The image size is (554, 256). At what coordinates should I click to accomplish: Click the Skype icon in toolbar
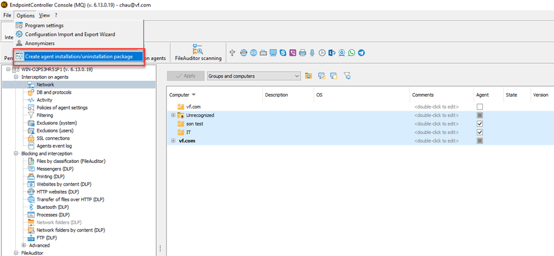tap(282, 53)
